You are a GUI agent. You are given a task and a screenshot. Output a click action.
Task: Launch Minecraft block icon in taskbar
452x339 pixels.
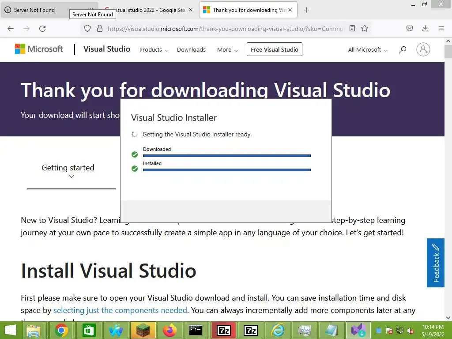pyautogui.click(x=143, y=330)
